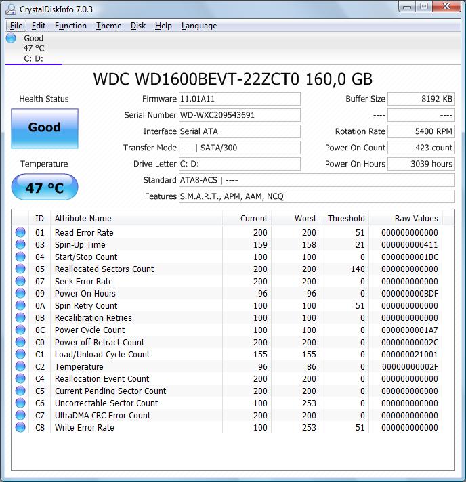Click status orb for UltraDMA CRC Error Count

[x=20, y=415]
